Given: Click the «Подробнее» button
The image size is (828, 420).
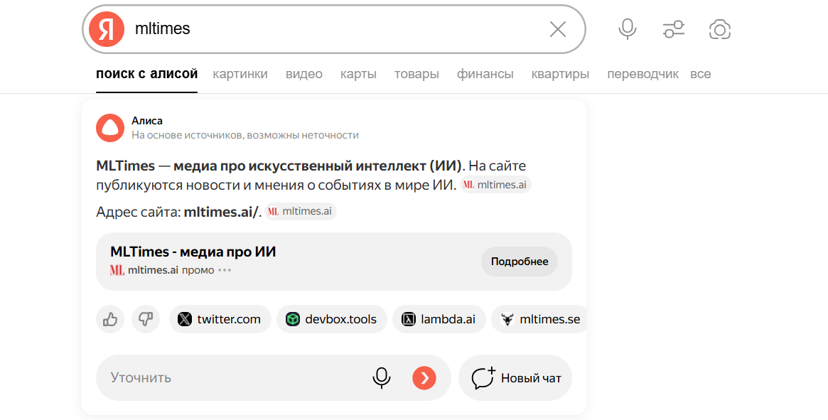Looking at the screenshot, I should 520,262.
